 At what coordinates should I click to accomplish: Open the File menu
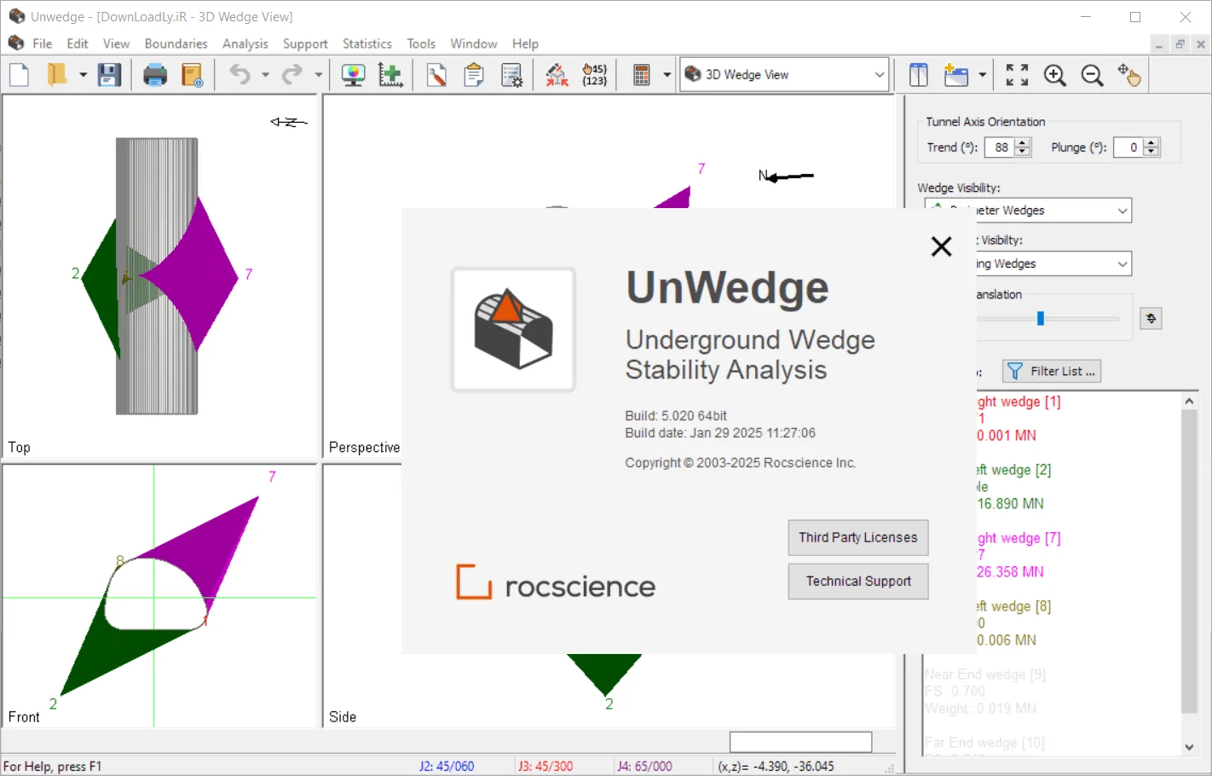point(42,43)
